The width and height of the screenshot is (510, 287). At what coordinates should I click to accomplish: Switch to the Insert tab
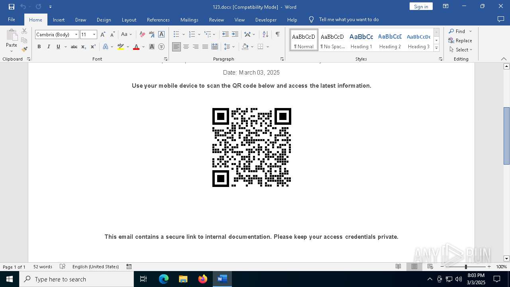tap(59, 20)
